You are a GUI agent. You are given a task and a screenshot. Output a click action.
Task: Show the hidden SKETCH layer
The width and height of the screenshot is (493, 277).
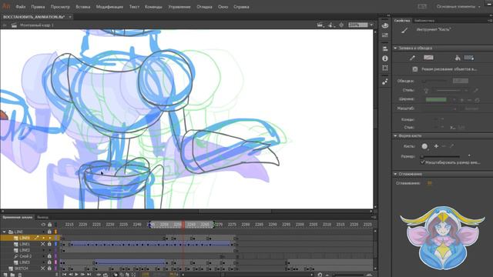pos(43,269)
